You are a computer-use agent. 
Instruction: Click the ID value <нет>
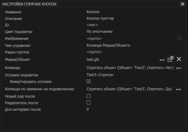(x=92, y=25)
